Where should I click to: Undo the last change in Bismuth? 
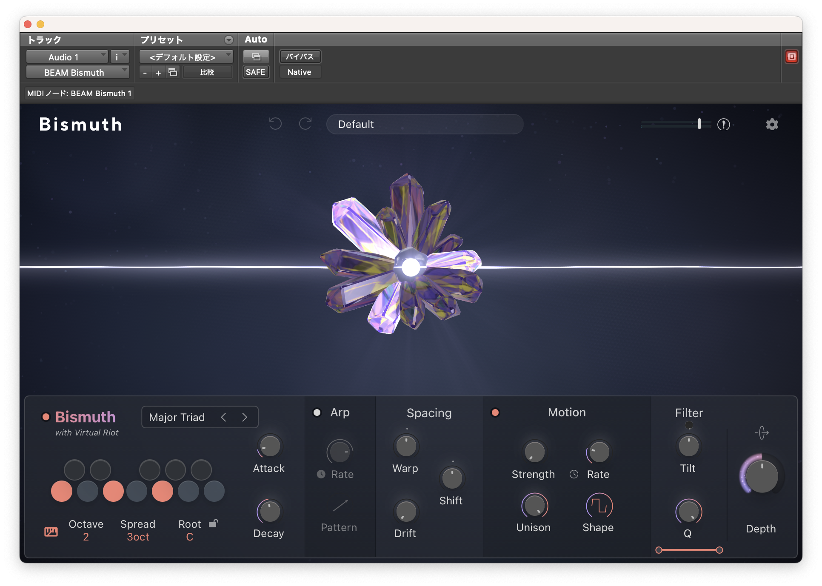click(275, 124)
